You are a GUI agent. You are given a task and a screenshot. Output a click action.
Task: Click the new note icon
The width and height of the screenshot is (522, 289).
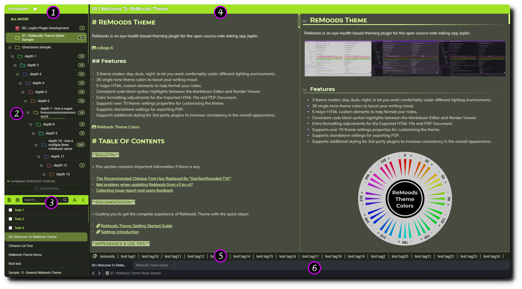click(x=9, y=200)
